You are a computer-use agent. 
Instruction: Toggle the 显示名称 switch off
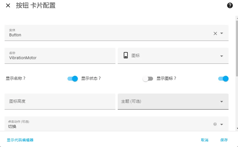click(x=73, y=79)
